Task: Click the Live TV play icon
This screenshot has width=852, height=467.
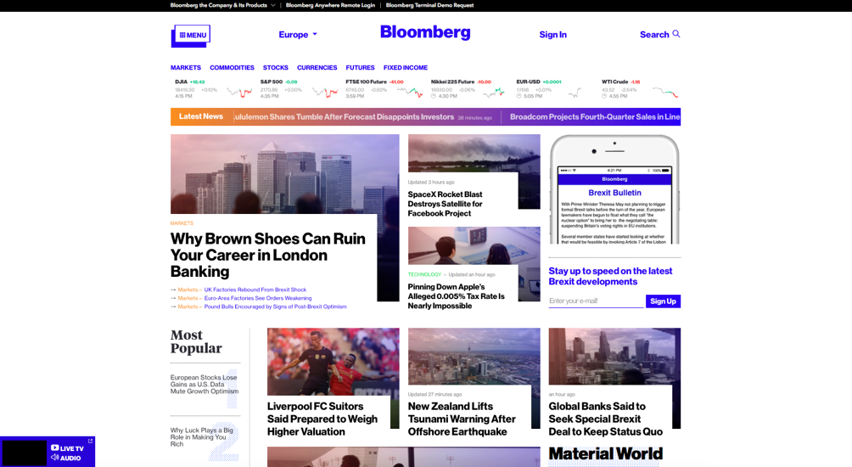Action: coord(55,447)
